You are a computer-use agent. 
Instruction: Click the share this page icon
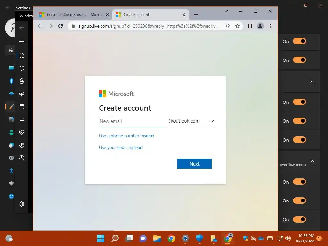pyautogui.click(x=227, y=26)
